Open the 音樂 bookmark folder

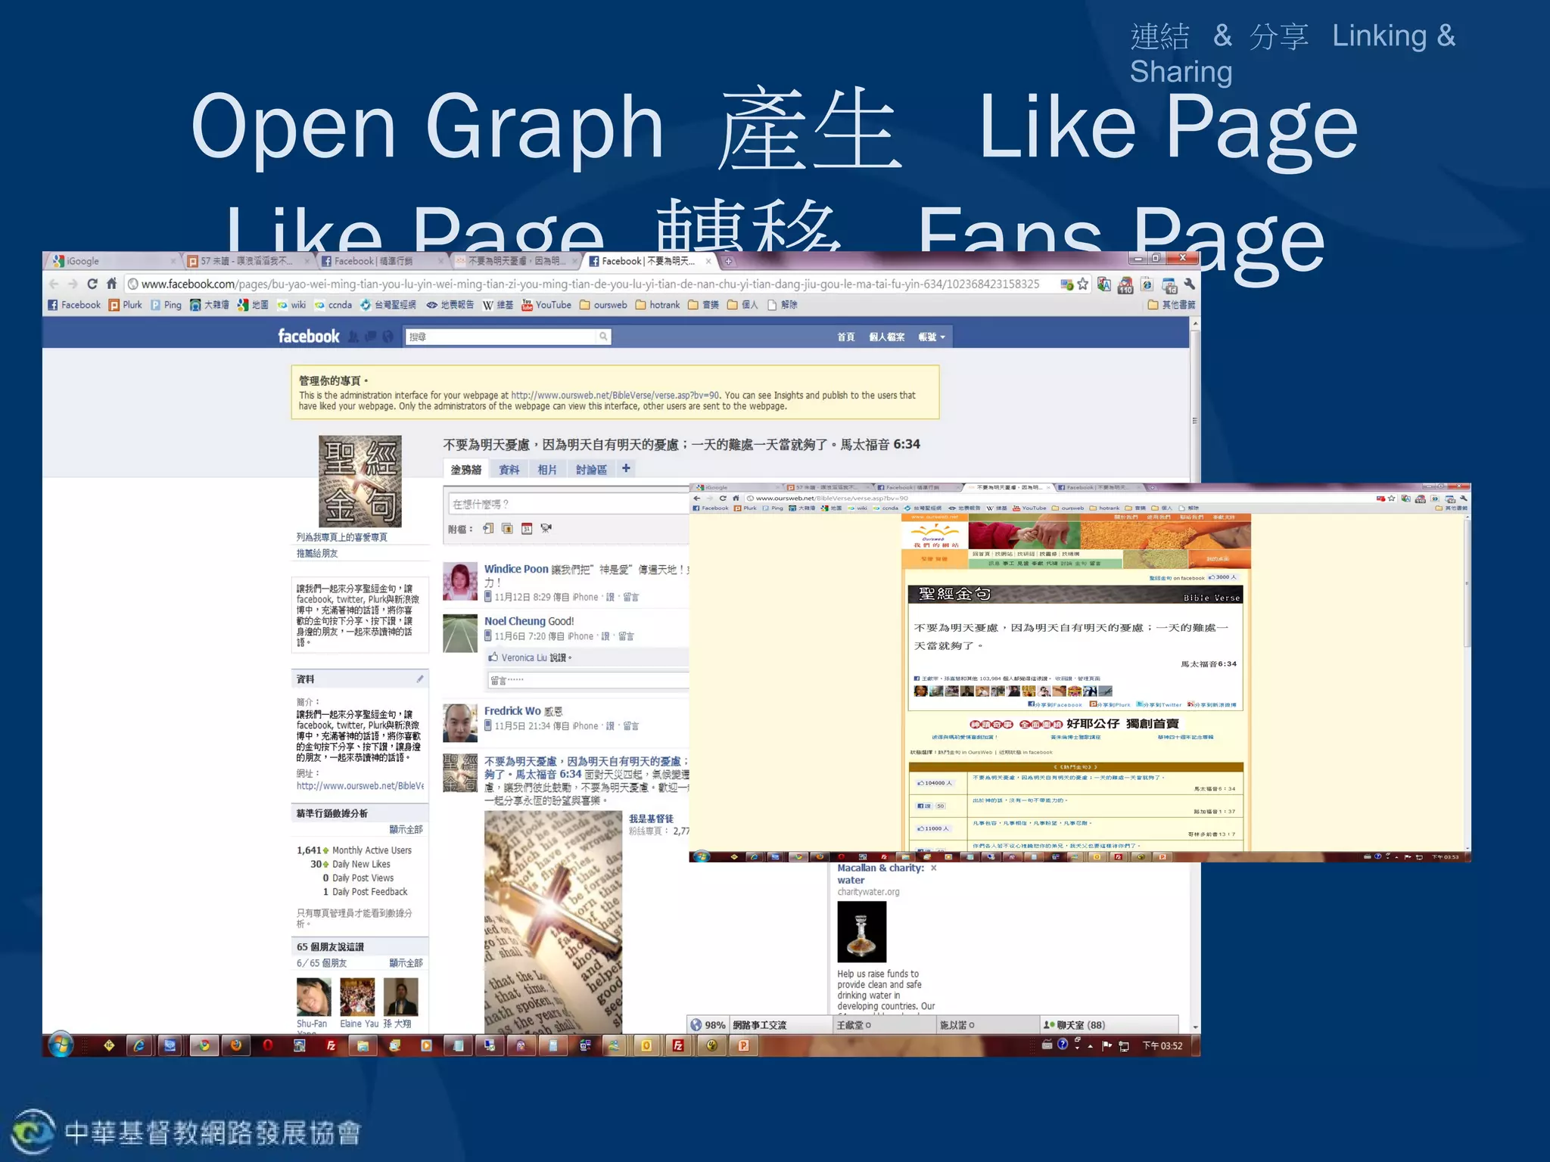[704, 305]
